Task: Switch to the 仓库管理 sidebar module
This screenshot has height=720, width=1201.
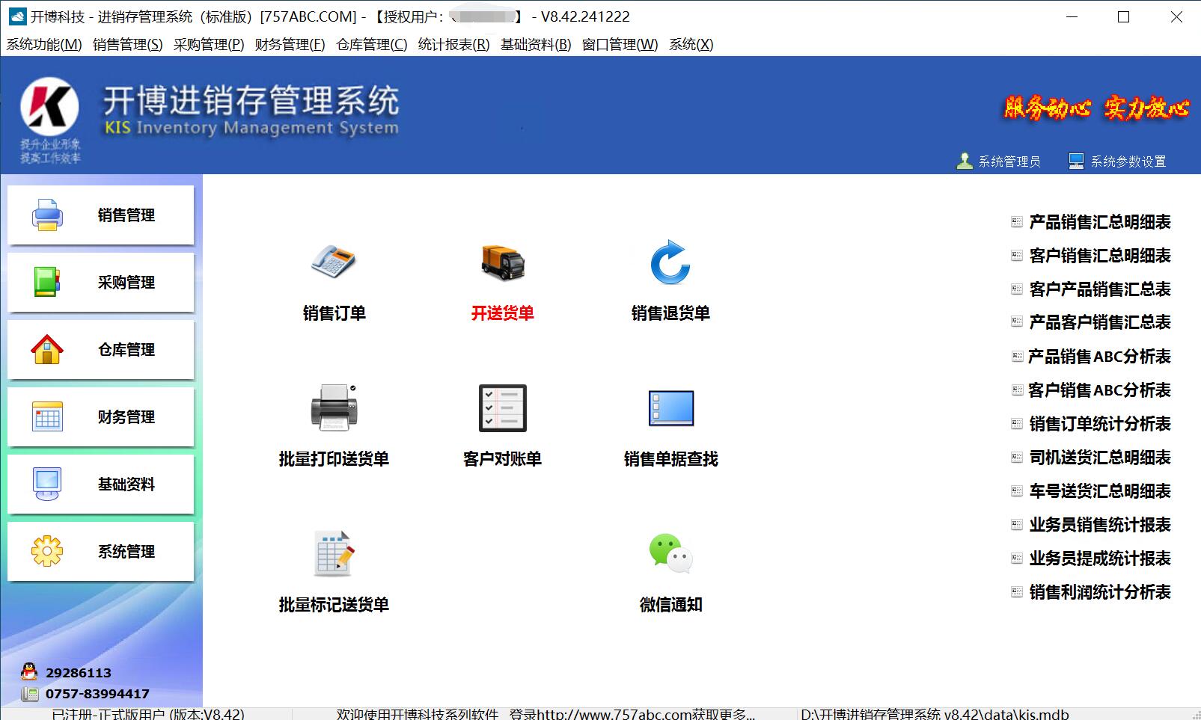Action: coord(101,350)
